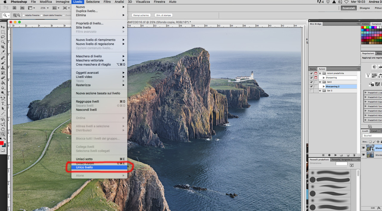Switch to the Canali tab
This screenshot has height=211, width=382.
click(x=374, y=131)
